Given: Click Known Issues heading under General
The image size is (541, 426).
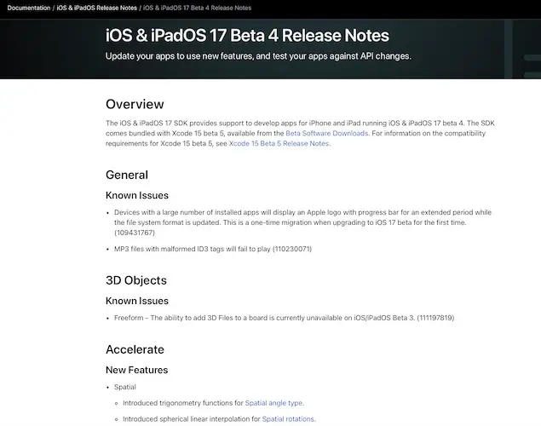Looking at the screenshot, I should 137,195.
